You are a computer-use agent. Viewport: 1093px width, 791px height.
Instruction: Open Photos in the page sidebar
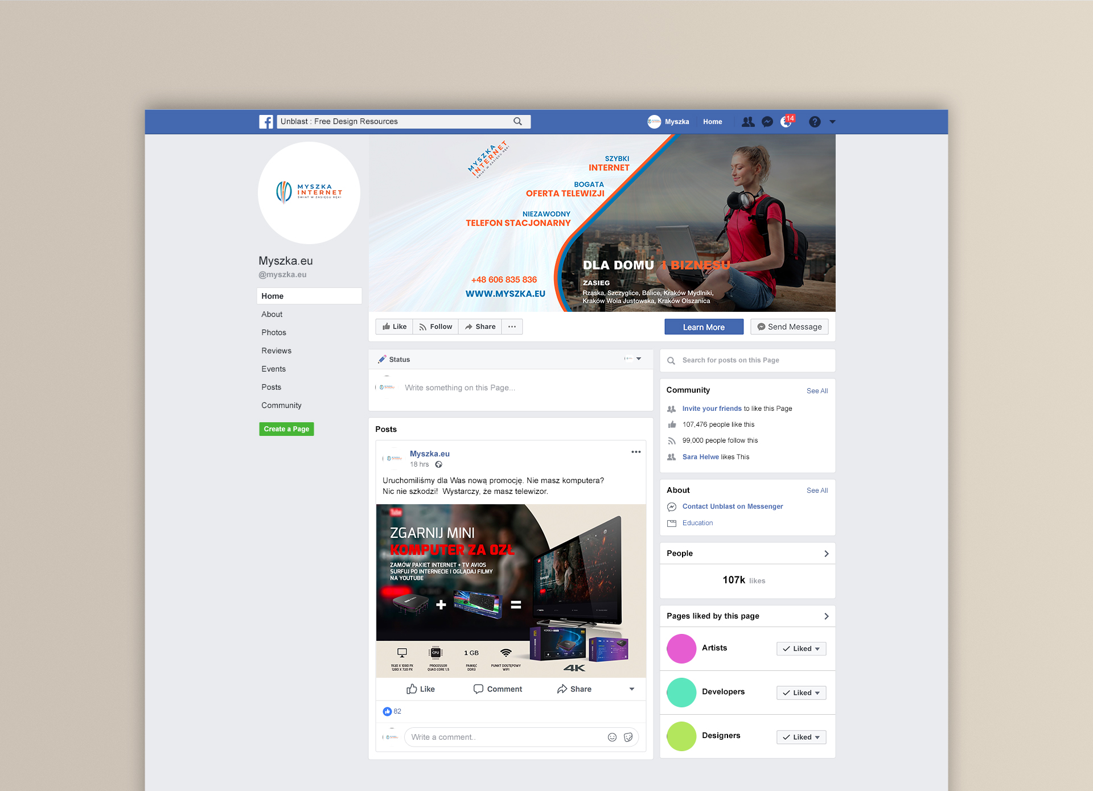(x=274, y=332)
